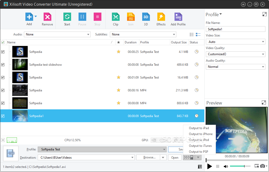Open the Video Size dropdown
The width and height of the screenshot is (269, 172).
click(236, 42)
